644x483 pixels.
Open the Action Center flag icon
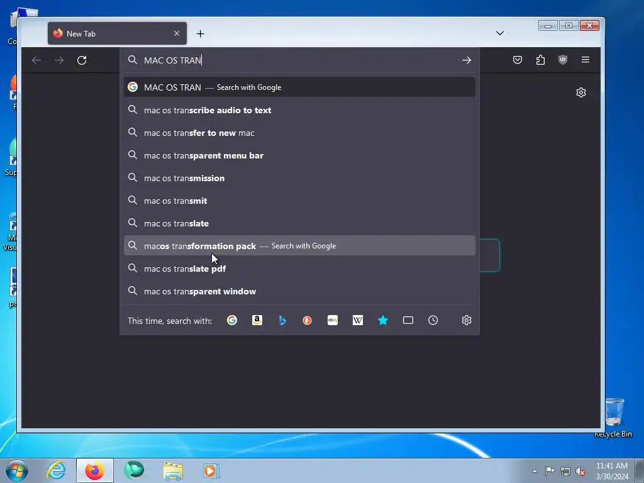coord(550,470)
